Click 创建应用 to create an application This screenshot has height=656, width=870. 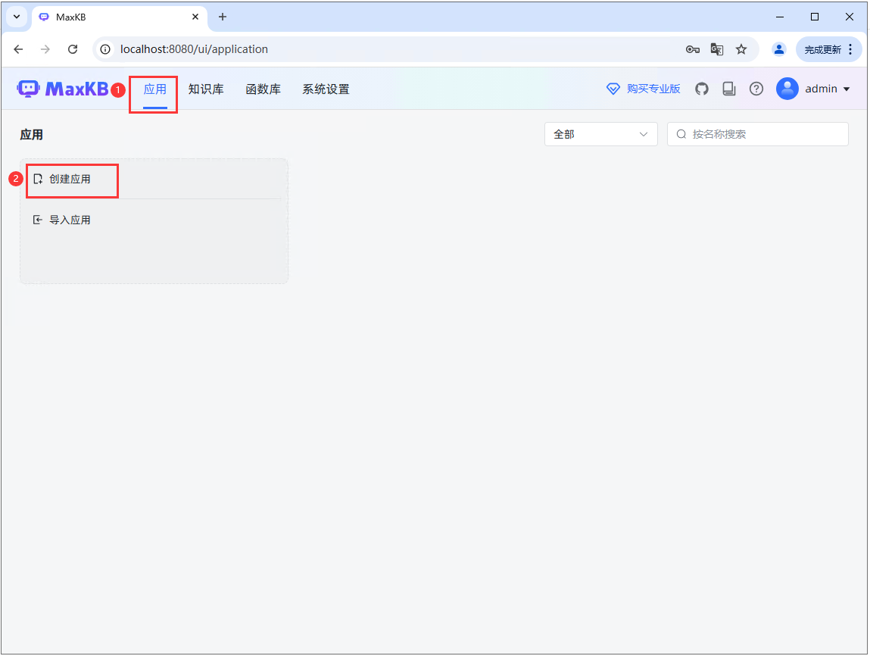click(70, 179)
